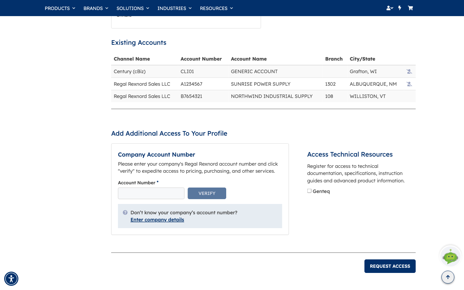
Task: Select account number B7654321 cell
Action: tap(191, 96)
